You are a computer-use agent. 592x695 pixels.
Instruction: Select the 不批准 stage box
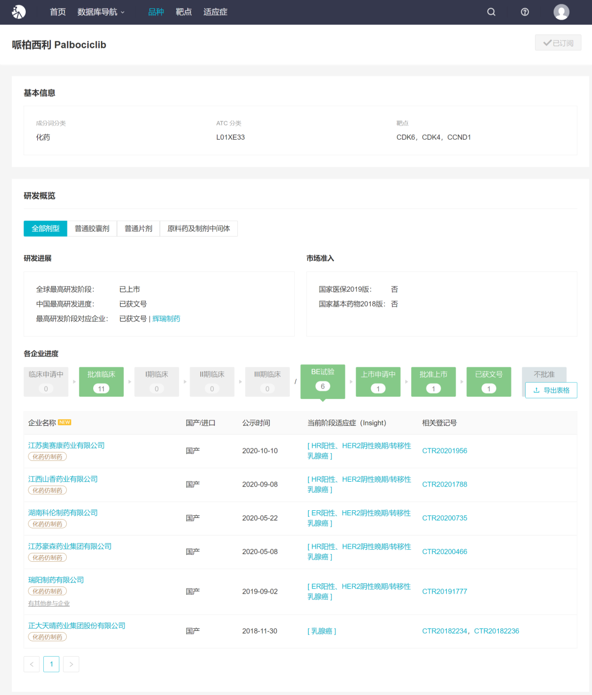pos(544,374)
